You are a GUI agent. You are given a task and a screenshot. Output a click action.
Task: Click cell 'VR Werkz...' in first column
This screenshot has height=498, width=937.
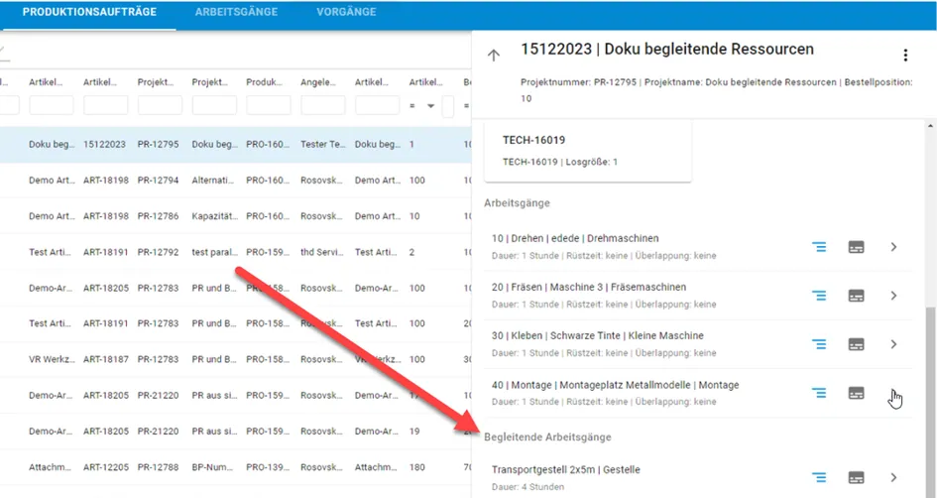(x=52, y=359)
